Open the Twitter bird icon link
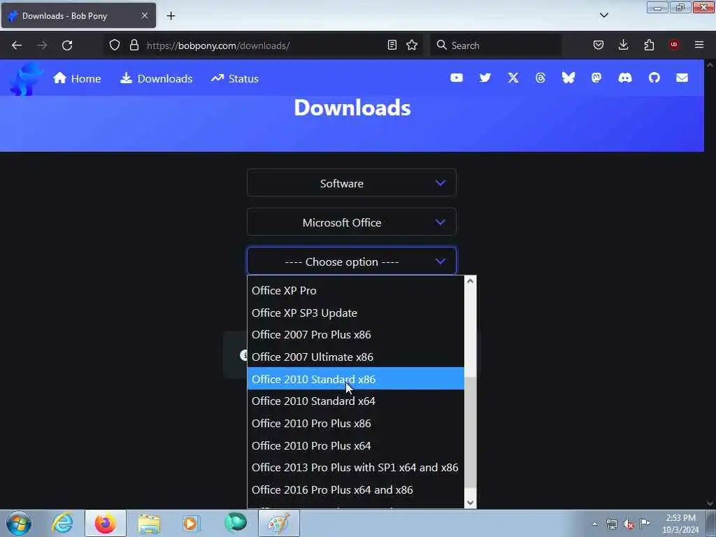716x537 pixels. 485,78
